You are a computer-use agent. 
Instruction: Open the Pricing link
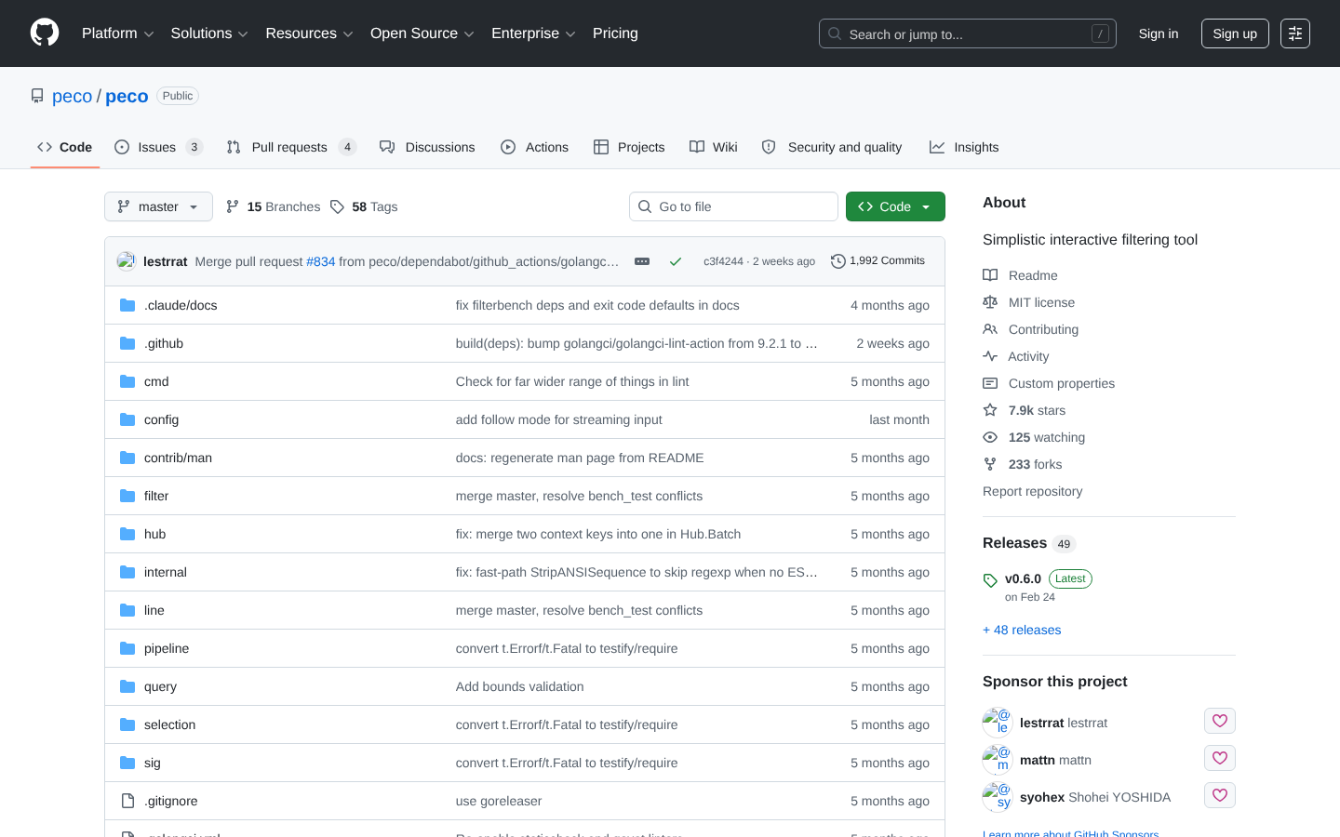615,33
